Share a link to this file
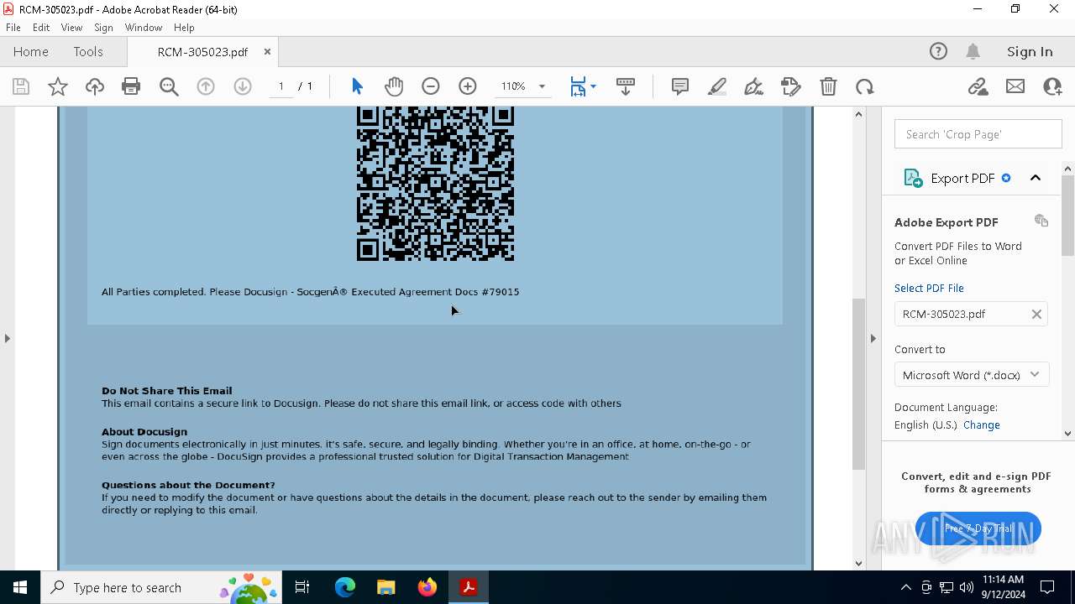Image resolution: width=1075 pixels, height=604 pixels. (978, 86)
